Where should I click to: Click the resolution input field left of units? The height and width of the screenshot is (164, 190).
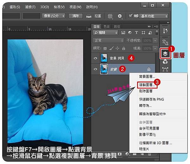31,16
